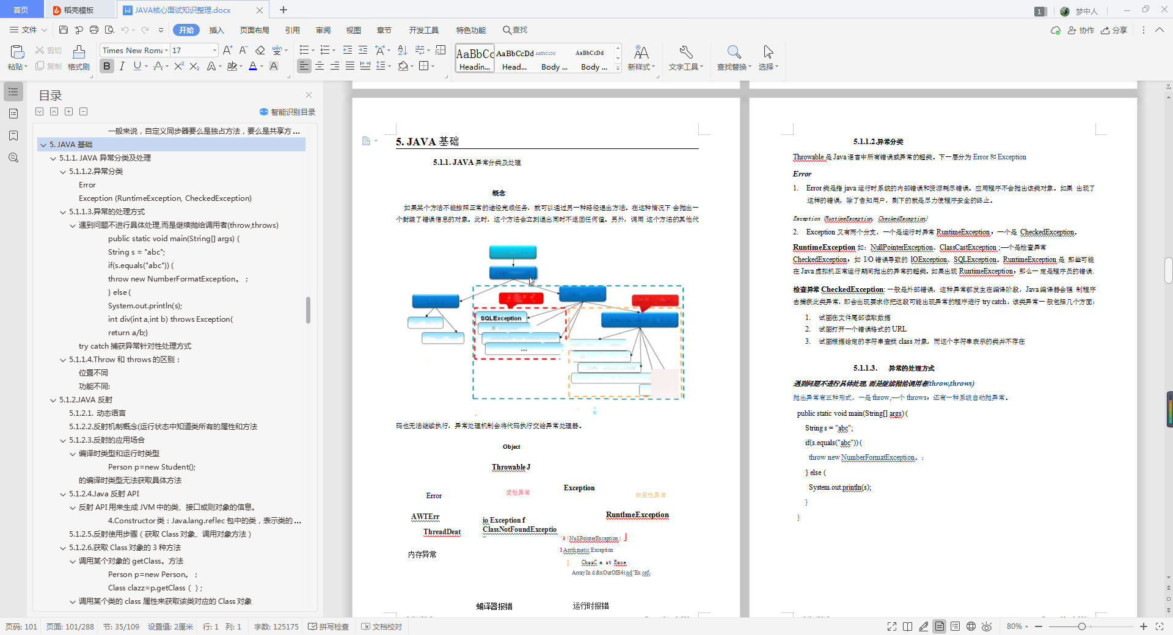1173x635 pixels.
Task: Click the outline panel scrollbar thumb
Action: pyautogui.click(x=308, y=310)
